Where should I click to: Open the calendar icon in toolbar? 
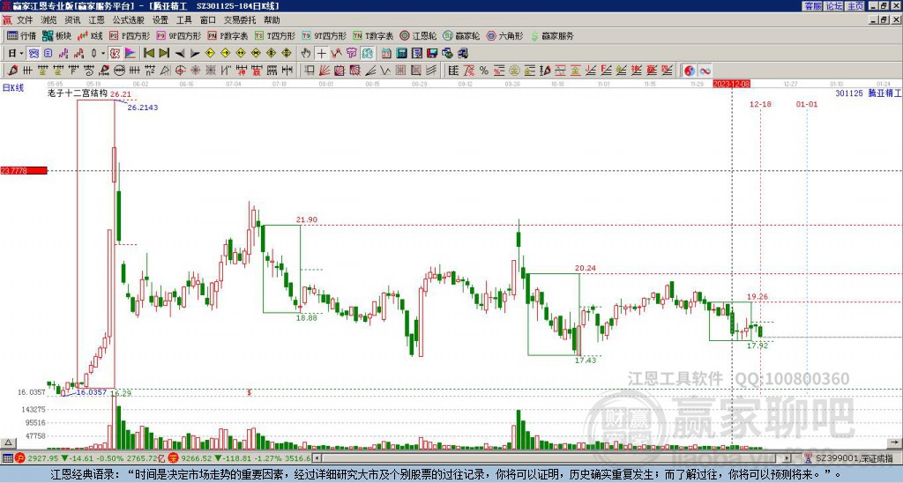pyautogui.click(x=386, y=54)
